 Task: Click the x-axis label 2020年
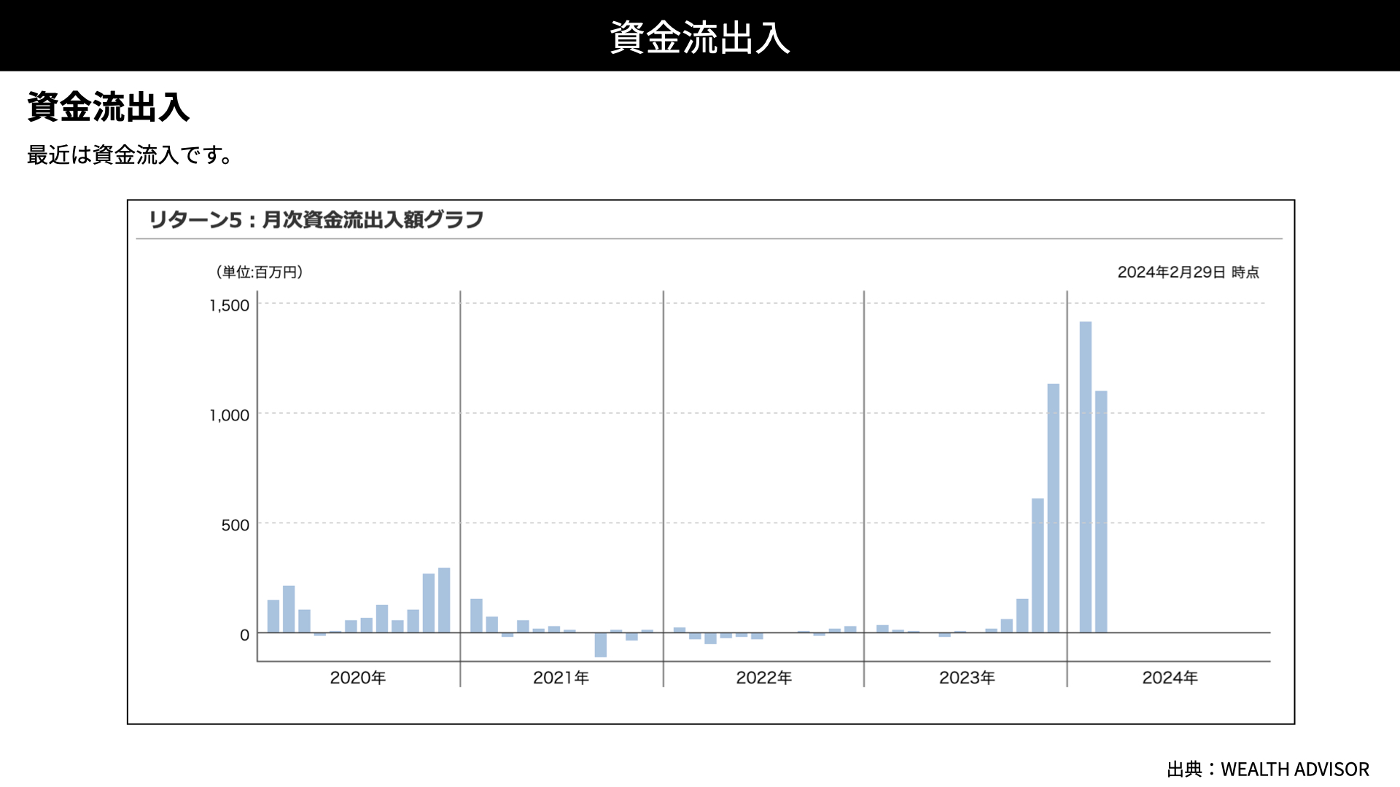(358, 678)
